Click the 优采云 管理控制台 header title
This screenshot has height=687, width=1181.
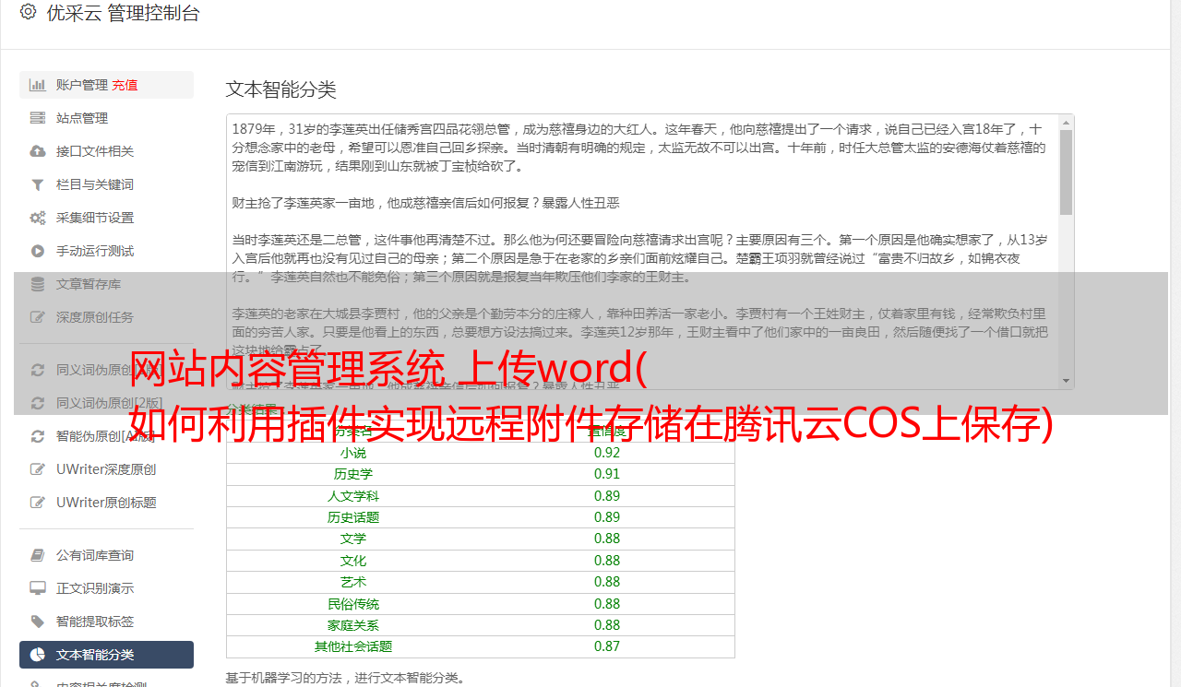point(123,13)
